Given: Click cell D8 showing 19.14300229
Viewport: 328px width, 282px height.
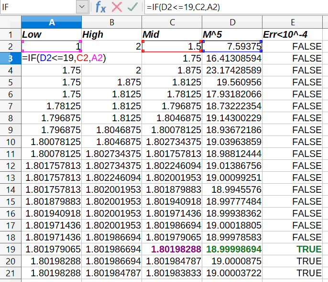Looking at the screenshot, I should pos(232,118).
